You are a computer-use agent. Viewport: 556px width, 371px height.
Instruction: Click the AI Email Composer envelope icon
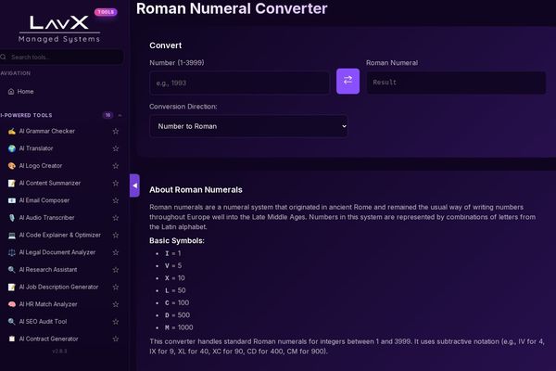12,200
